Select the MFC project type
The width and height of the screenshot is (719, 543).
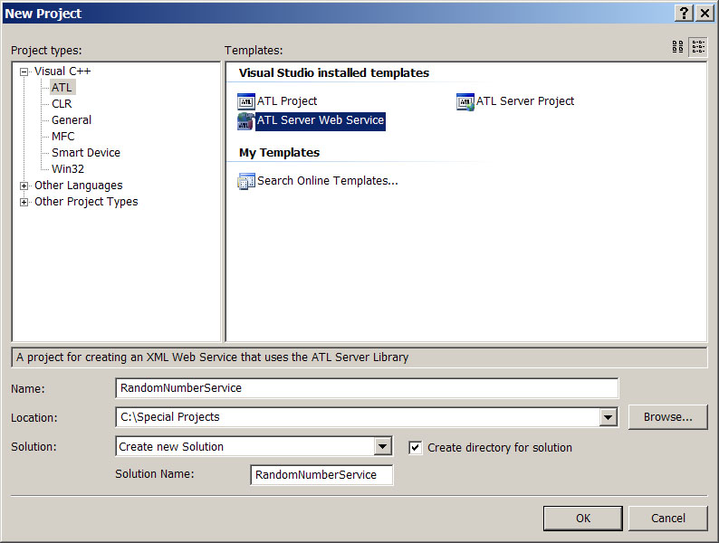pos(62,137)
